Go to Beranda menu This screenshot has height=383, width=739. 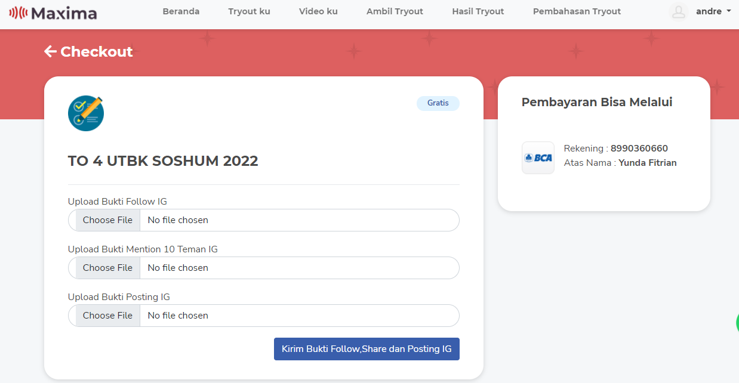pyautogui.click(x=181, y=11)
